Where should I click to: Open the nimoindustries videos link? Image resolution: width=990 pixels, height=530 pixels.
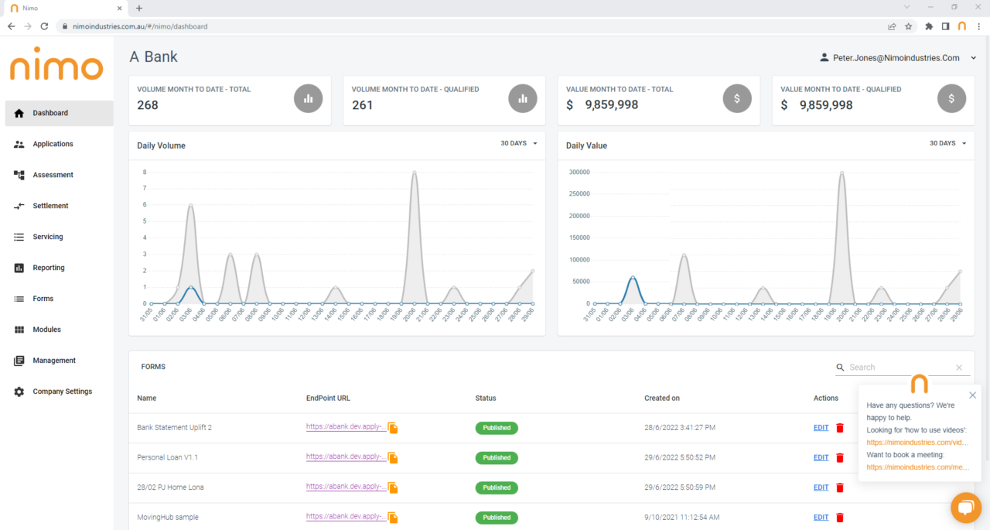click(x=918, y=442)
